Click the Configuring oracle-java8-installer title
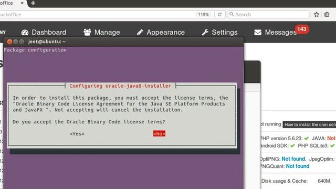Viewport: 336px width, 189px height. point(120,86)
